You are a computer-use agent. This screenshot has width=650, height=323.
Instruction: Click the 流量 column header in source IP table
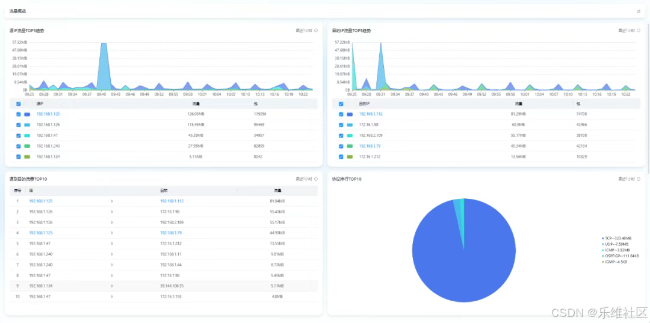click(196, 104)
